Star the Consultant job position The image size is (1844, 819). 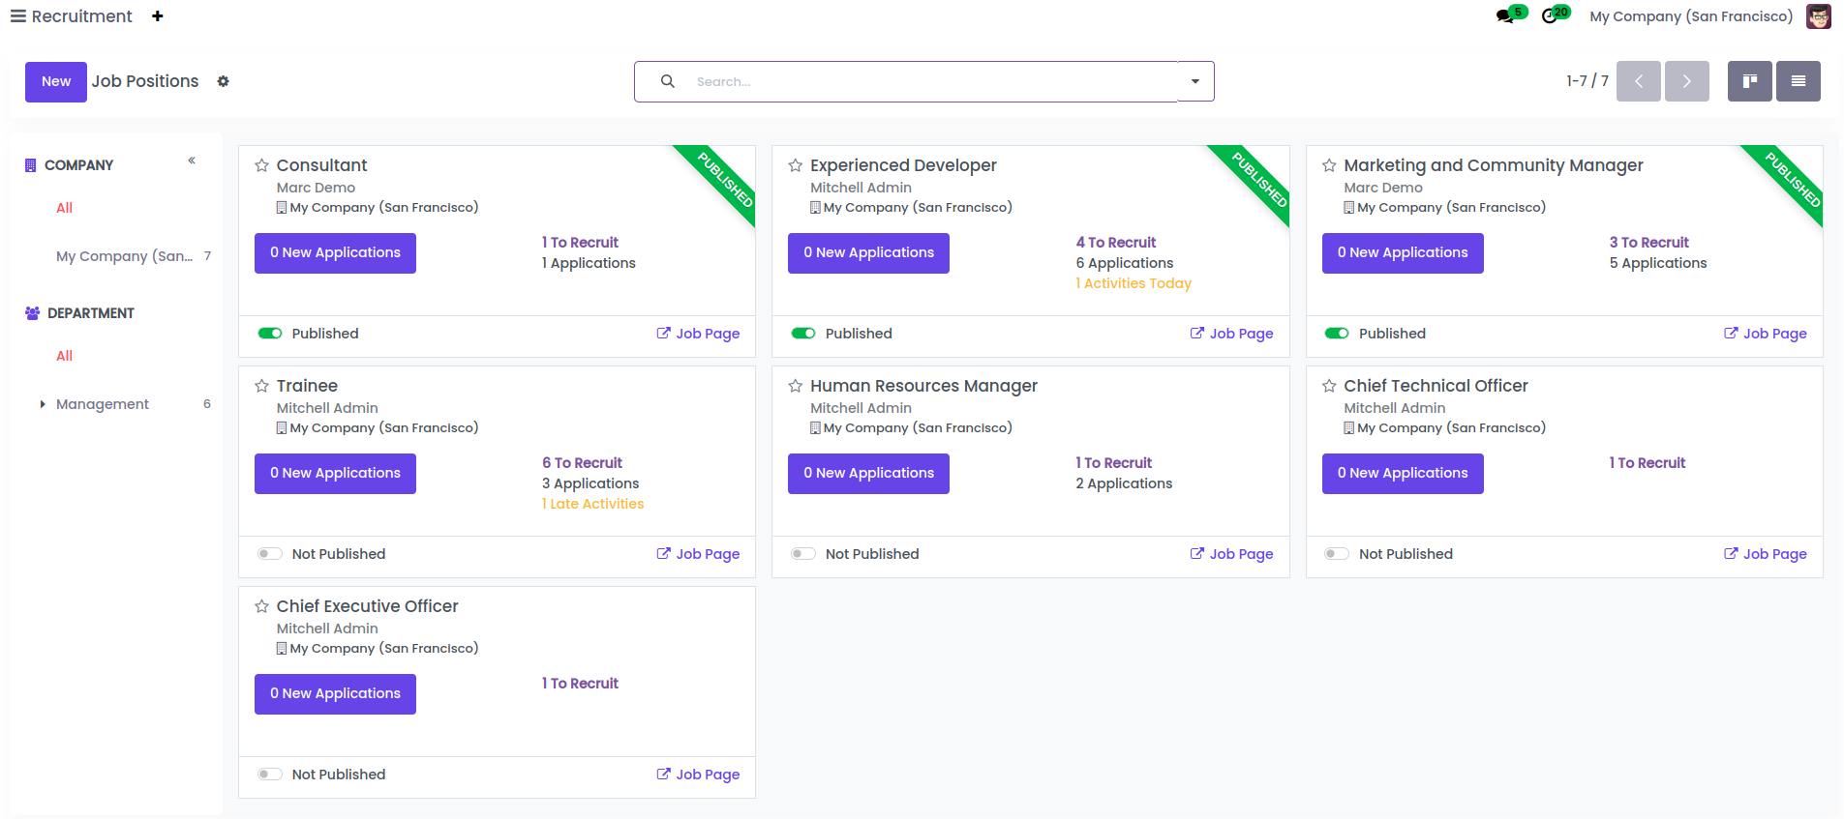click(261, 165)
